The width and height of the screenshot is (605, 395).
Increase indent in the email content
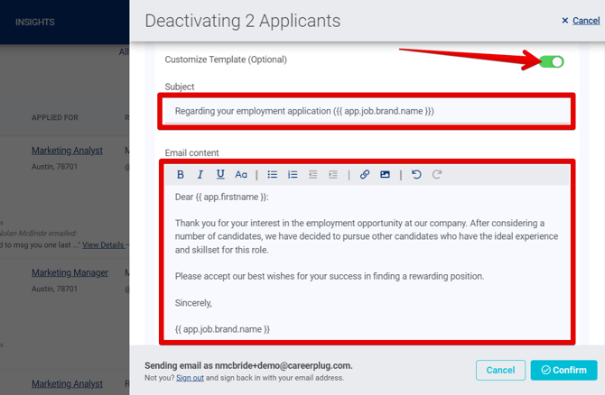click(x=332, y=175)
